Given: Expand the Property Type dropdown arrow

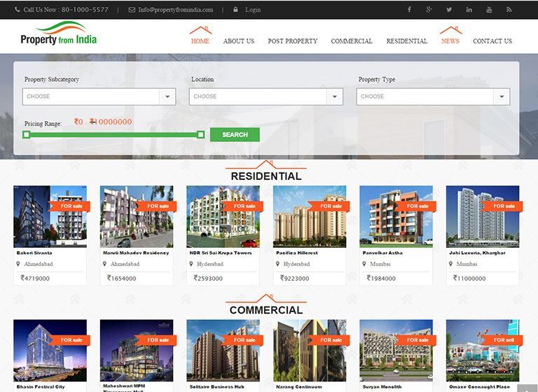Looking at the screenshot, I should tap(502, 97).
